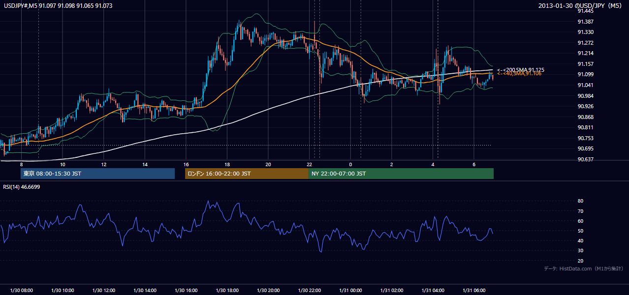Click the 1/30 18:00 bottom time label

tap(227, 291)
